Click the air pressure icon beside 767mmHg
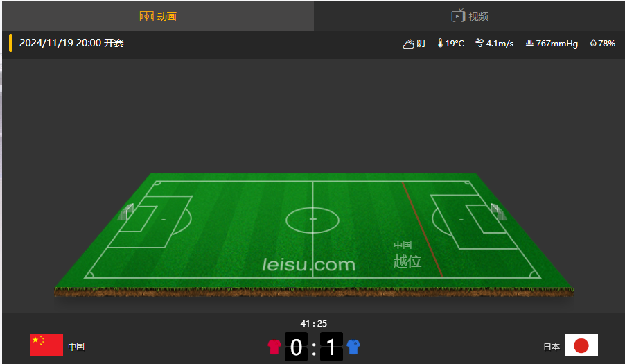625x364 pixels. pyautogui.click(x=529, y=43)
